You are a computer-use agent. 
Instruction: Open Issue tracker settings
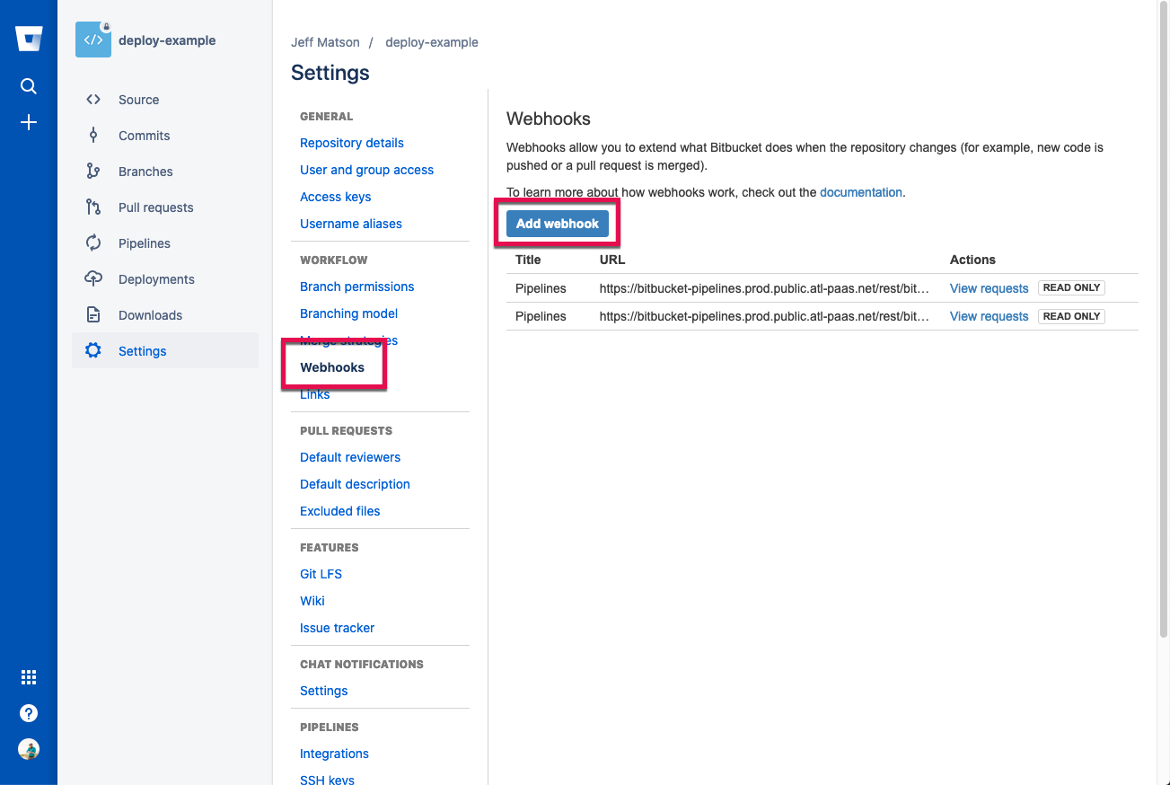(337, 628)
